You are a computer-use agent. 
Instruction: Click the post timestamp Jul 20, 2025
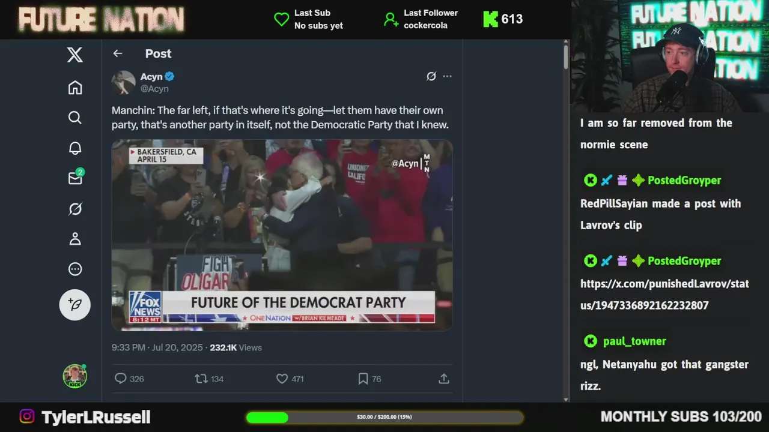click(x=158, y=347)
